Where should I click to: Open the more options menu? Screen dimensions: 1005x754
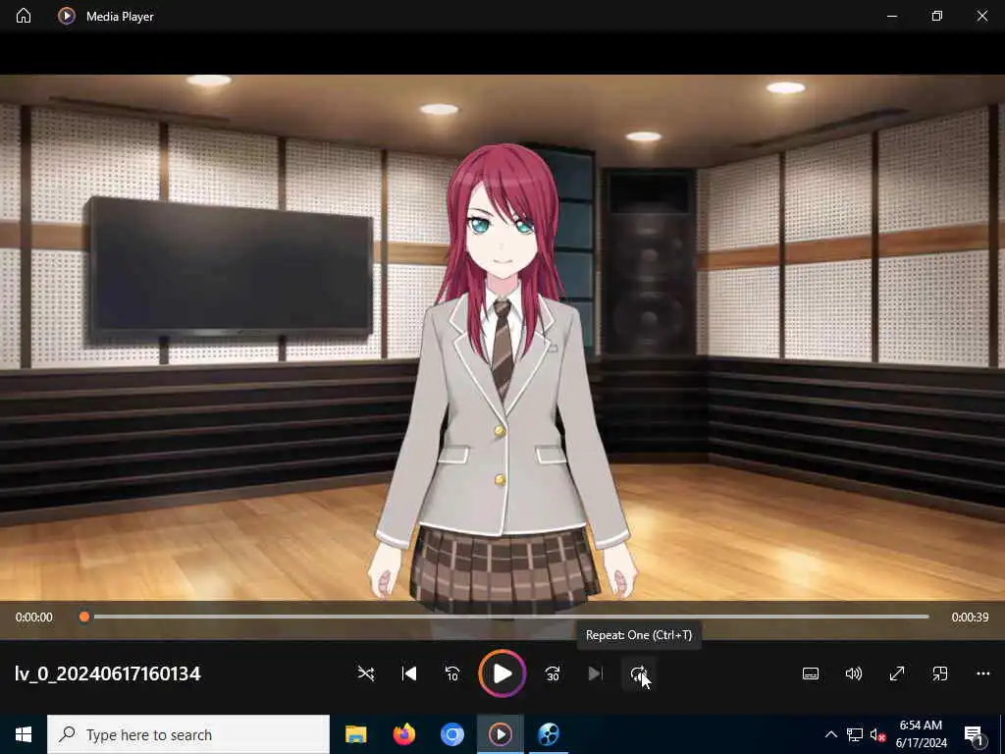point(983,673)
